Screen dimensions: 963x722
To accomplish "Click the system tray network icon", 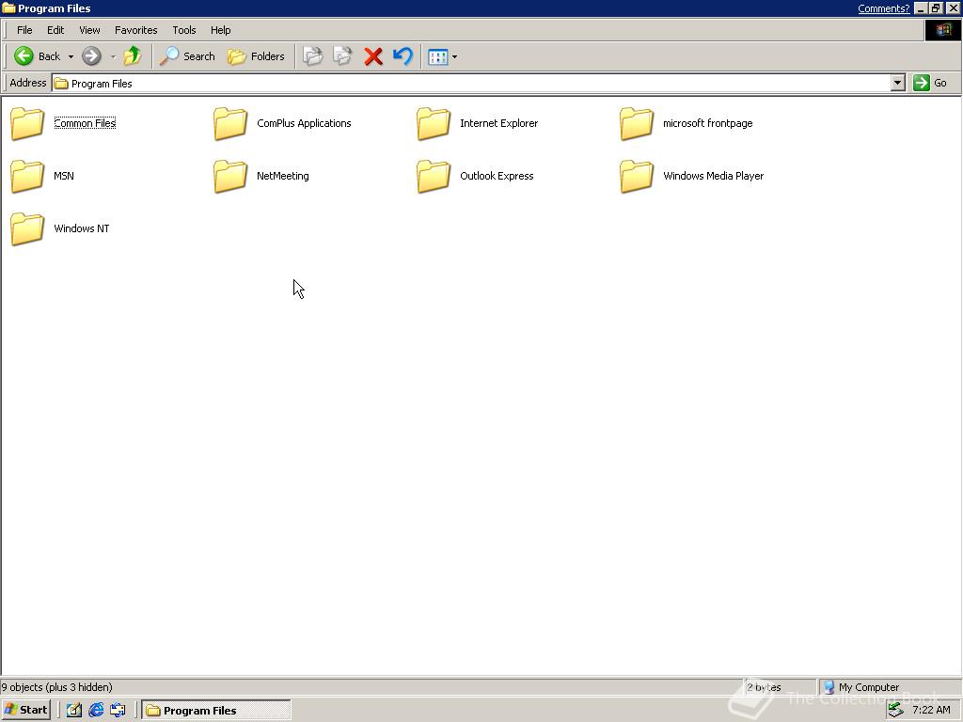I will (896, 710).
